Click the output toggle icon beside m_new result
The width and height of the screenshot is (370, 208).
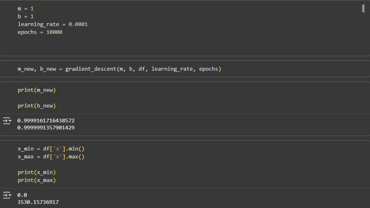[x=7, y=120]
